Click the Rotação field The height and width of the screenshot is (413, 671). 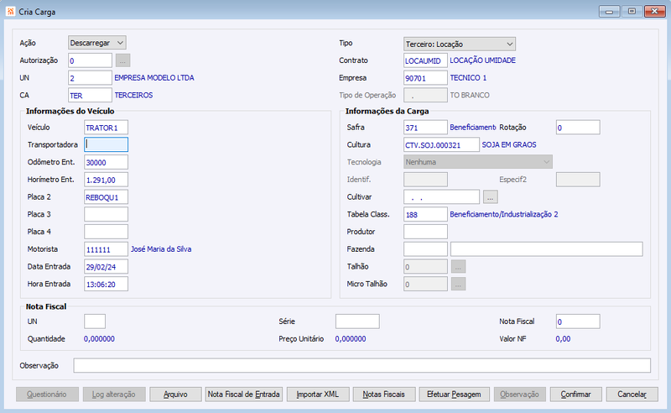[x=578, y=128]
